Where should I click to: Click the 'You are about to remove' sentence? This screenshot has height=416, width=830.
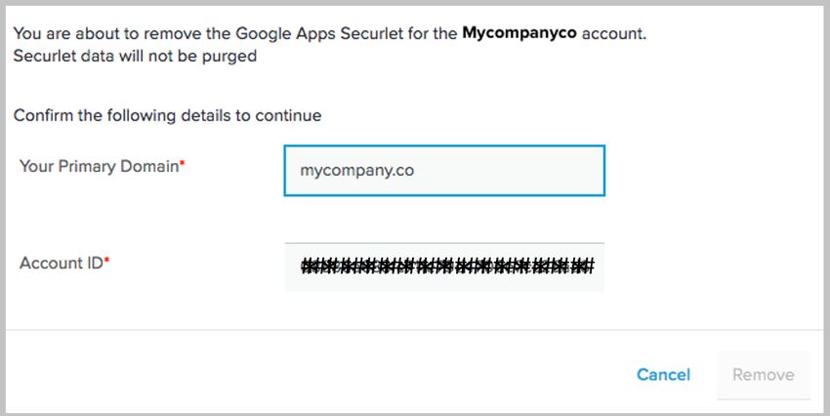(x=330, y=33)
